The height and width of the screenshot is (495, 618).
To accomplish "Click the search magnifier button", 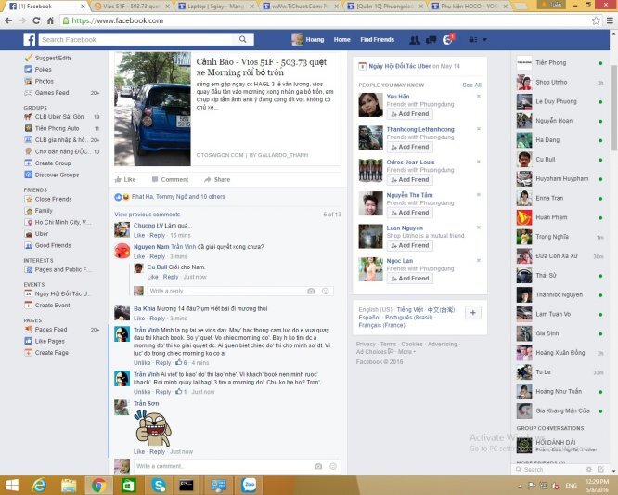I will click(x=243, y=39).
